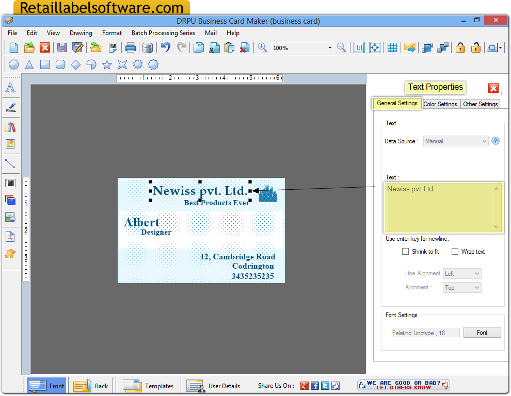Enable the Shrink to fit checkbox

[x=405, y=252]
